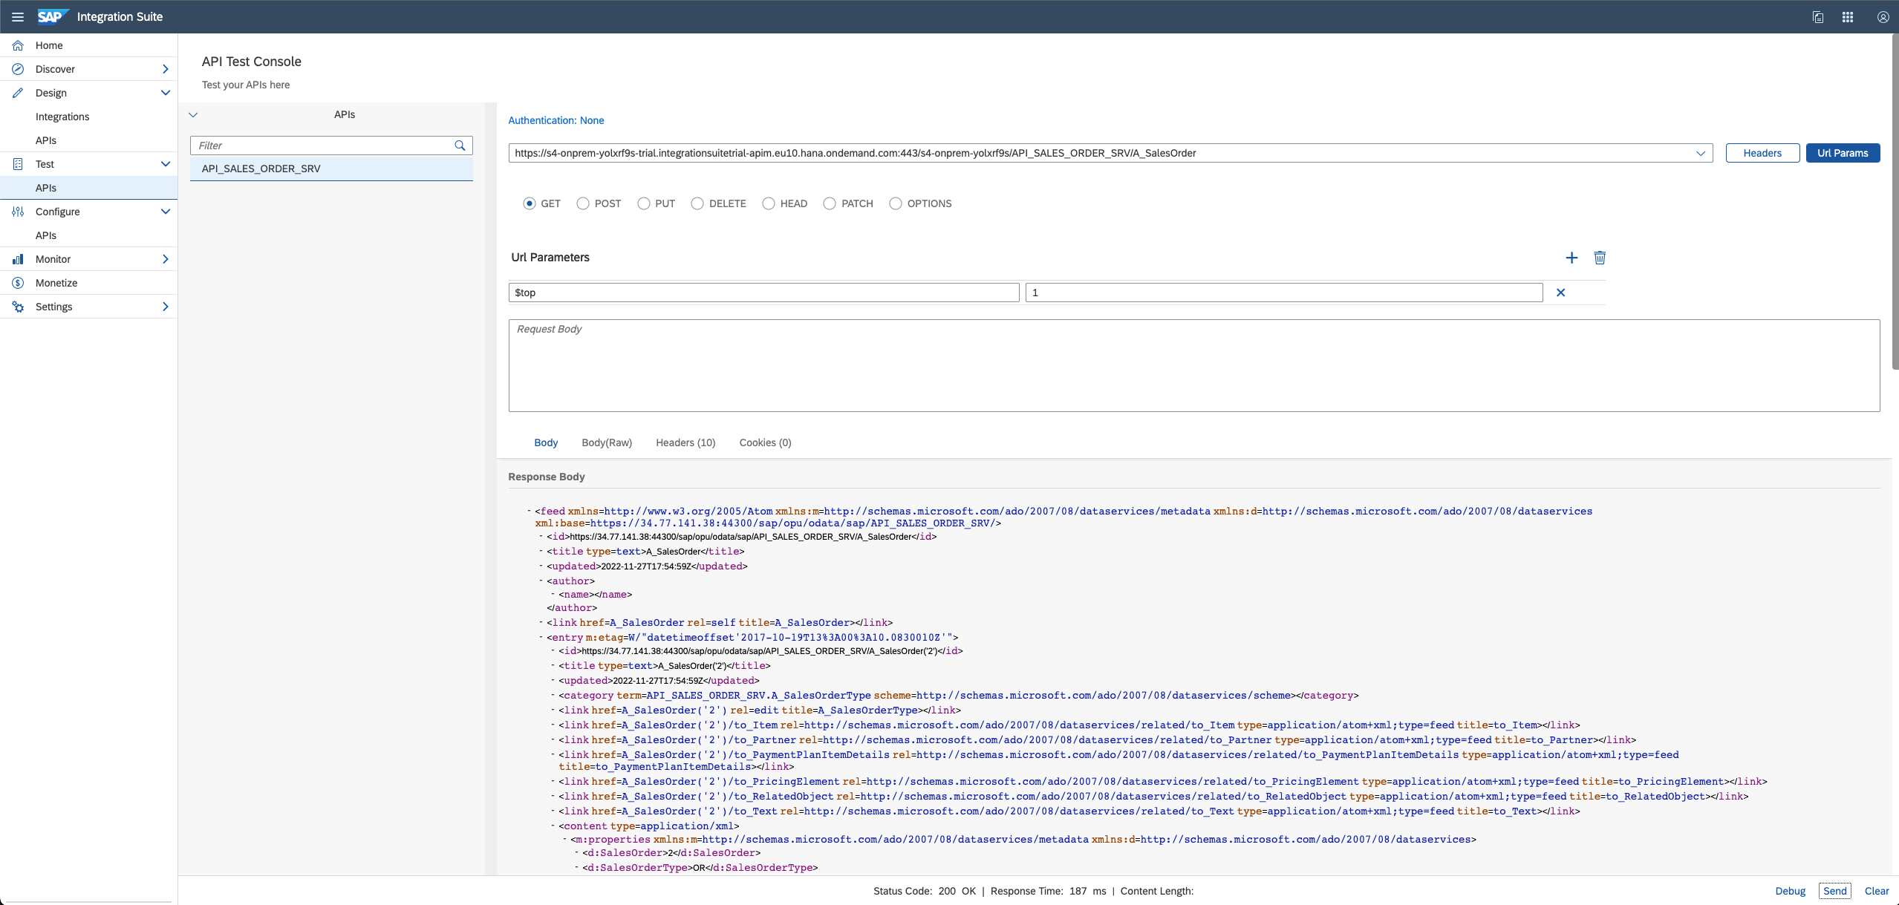Click the Headers button
Viewport: 1899px width, 905px height.
(1762, 153)
